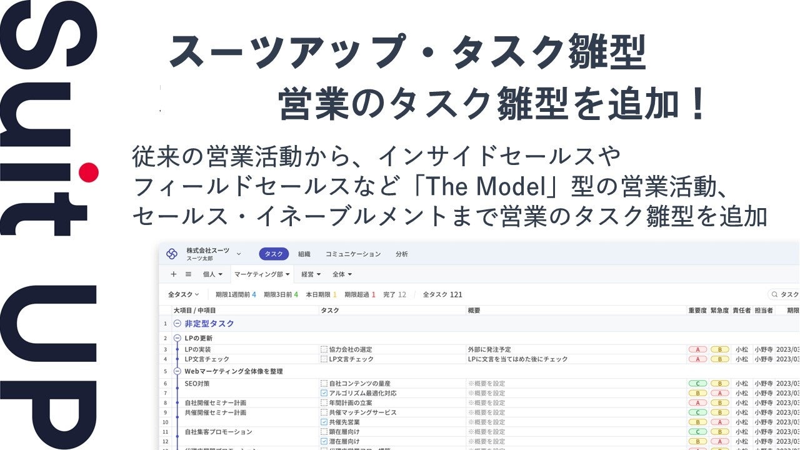
Task: Check the 自社コンテンツの量産 checkbox
Action: tap(324, 383)
